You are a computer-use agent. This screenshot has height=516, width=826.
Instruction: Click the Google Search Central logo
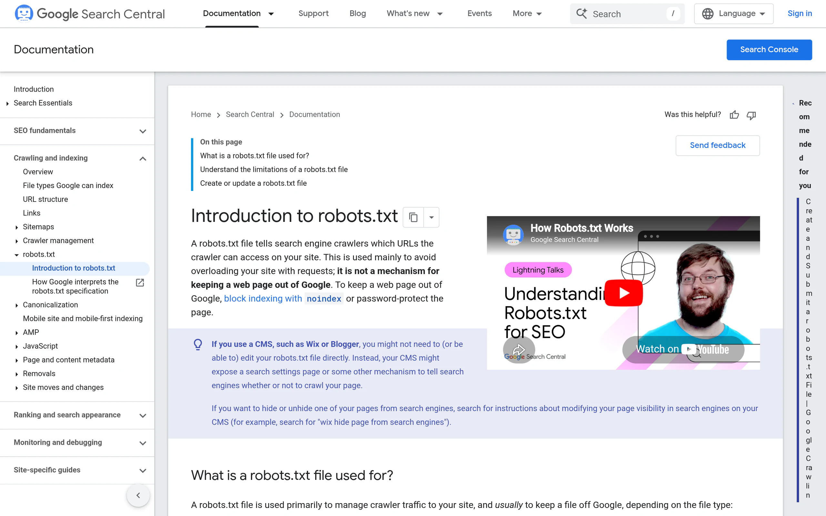click(x=90, y=14)
